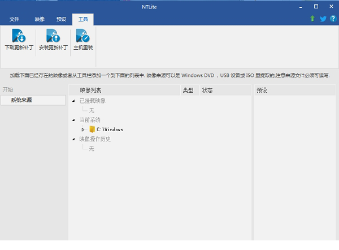Expand the C:\Windows tree node
Screen dimensions: 339x250
click(83, 130)
